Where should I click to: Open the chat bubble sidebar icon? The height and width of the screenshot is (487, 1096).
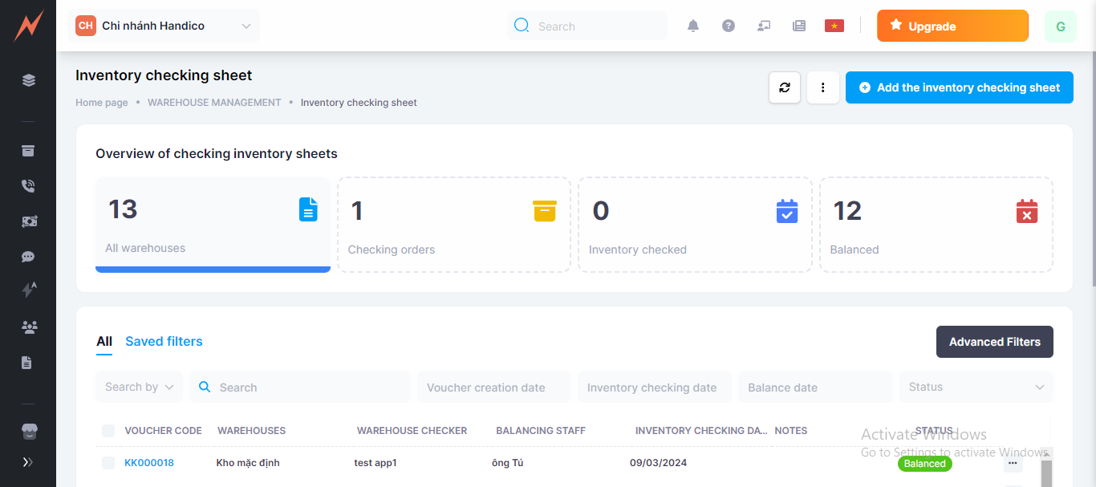[28, 257]
